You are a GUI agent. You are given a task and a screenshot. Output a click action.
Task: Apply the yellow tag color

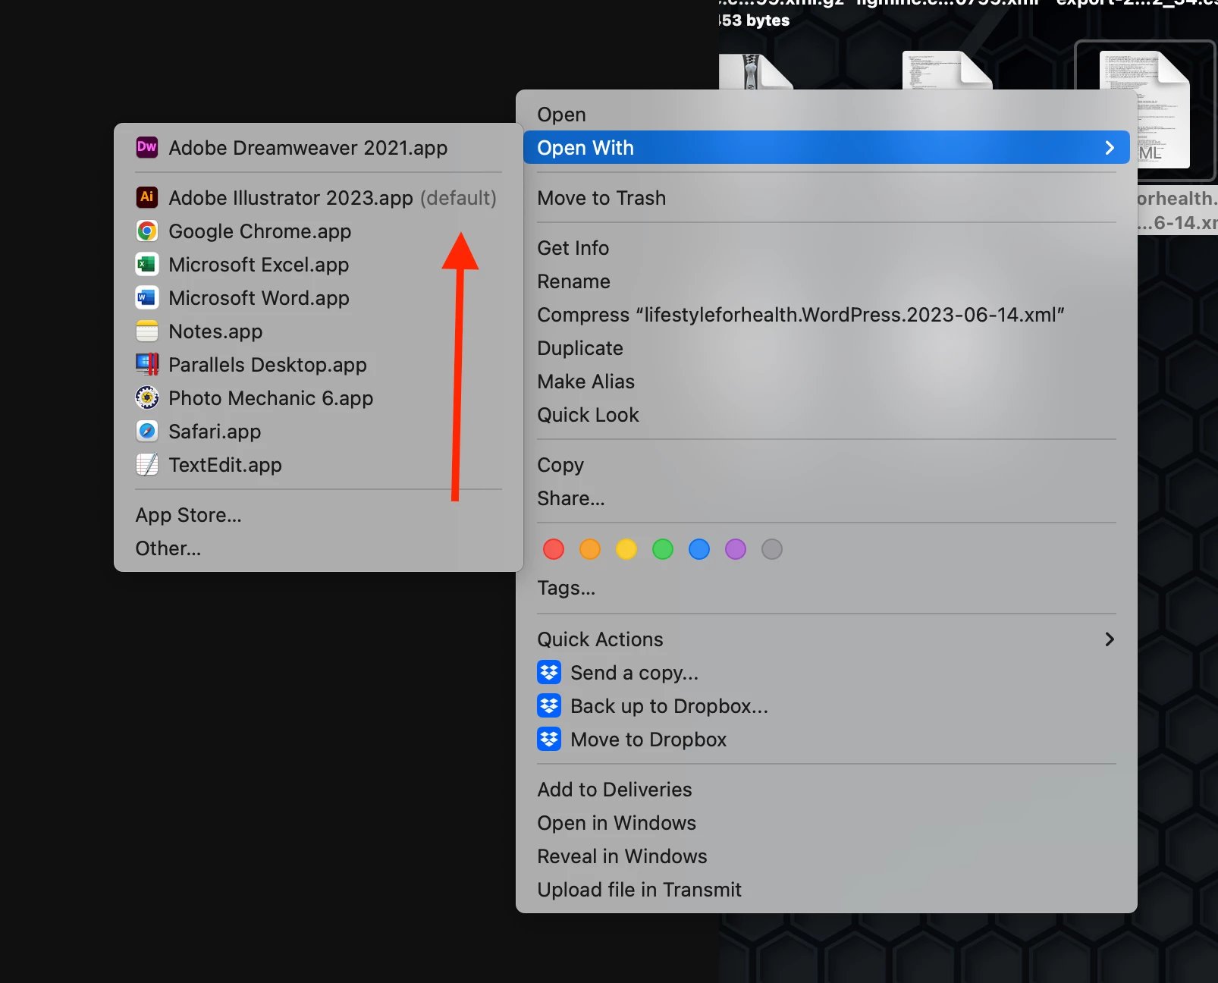click(626, 549)
